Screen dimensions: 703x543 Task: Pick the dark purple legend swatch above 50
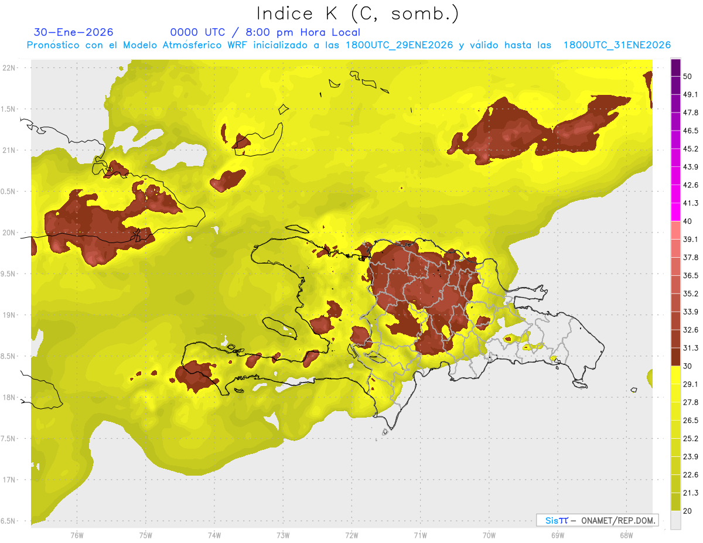pyautogui.click(x=675, y=67)
